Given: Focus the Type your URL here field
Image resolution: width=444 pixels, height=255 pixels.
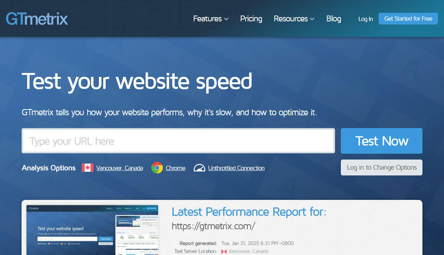Looking at the screenshot, I should (178, 141).
